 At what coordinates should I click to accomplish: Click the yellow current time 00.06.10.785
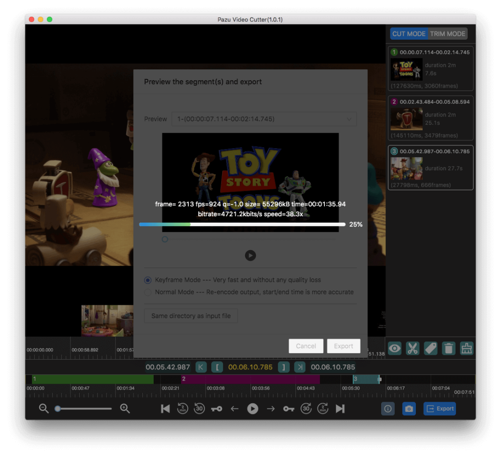250,367
